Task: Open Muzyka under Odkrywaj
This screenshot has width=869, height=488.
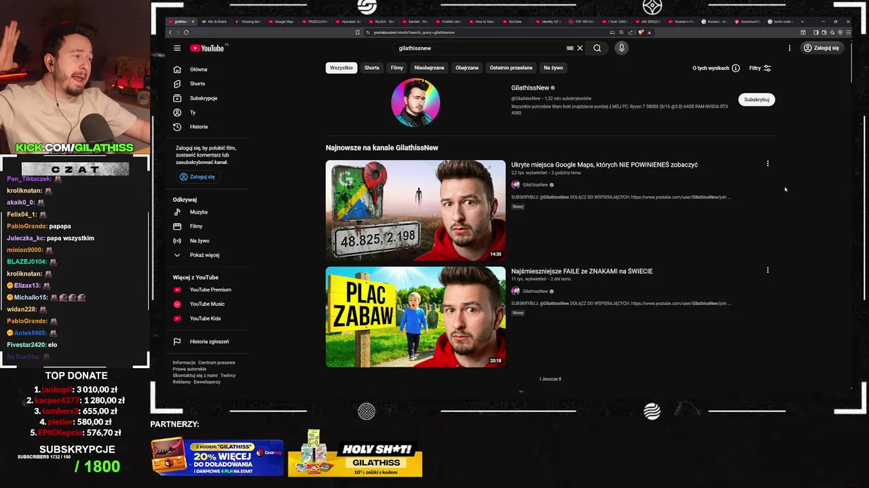Action: 208,212
